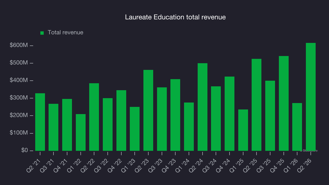Select the $200M y-axis label
329x185 pixels.
(x=19, y=115)
